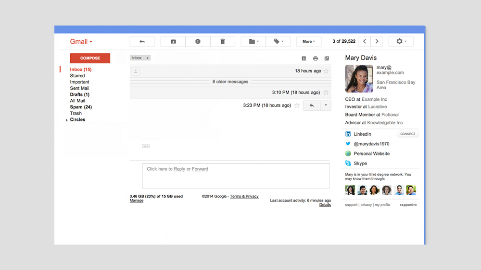Open the Labels tag dropdown
Screen dimensions: 481x270
(x=279, y=42)
